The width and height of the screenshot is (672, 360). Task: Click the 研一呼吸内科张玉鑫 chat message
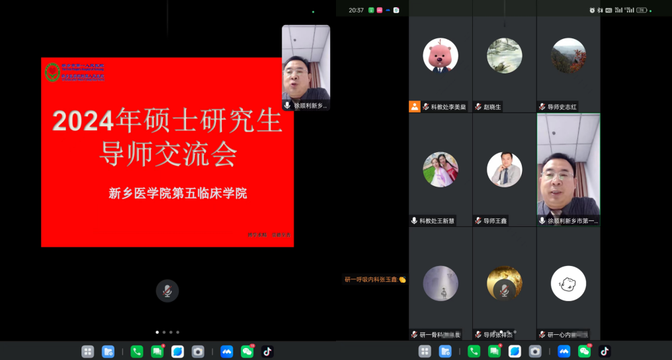[x=376, y=279]
